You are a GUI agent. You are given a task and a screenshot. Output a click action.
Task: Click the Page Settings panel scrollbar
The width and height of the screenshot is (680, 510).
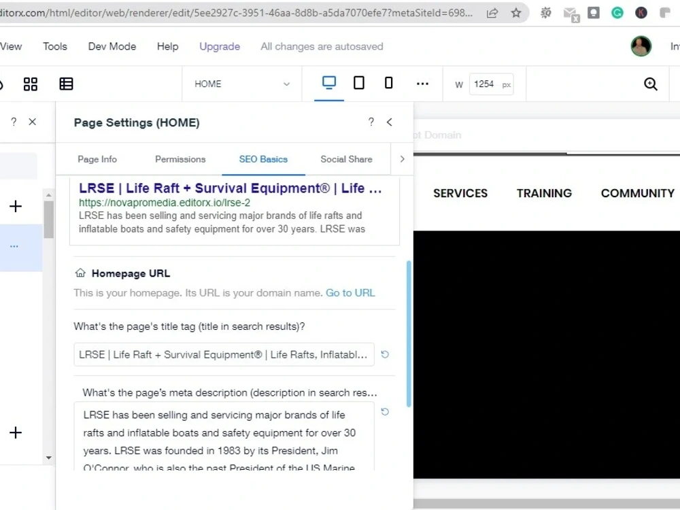[x=409, y=333]
